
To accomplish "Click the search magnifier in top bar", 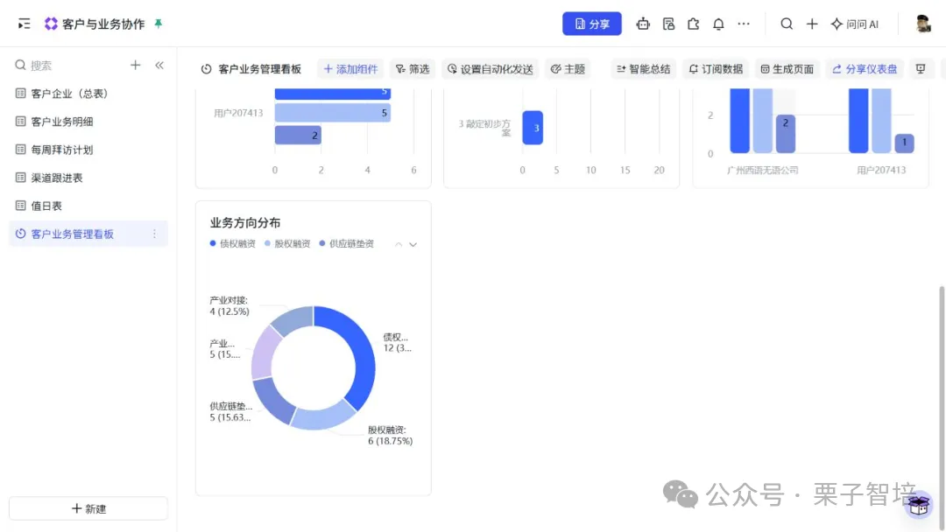I will tap(786, 24).
